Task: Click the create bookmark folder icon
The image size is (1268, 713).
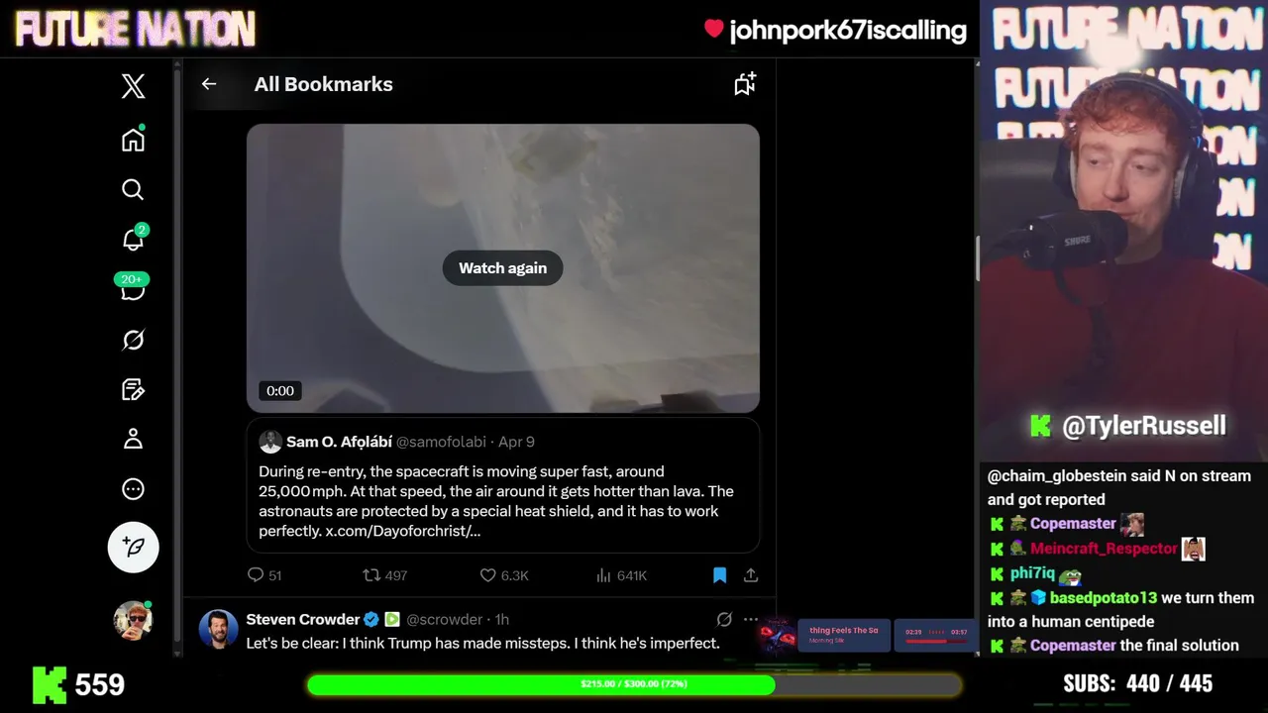Action: click(x=745, y=84)
